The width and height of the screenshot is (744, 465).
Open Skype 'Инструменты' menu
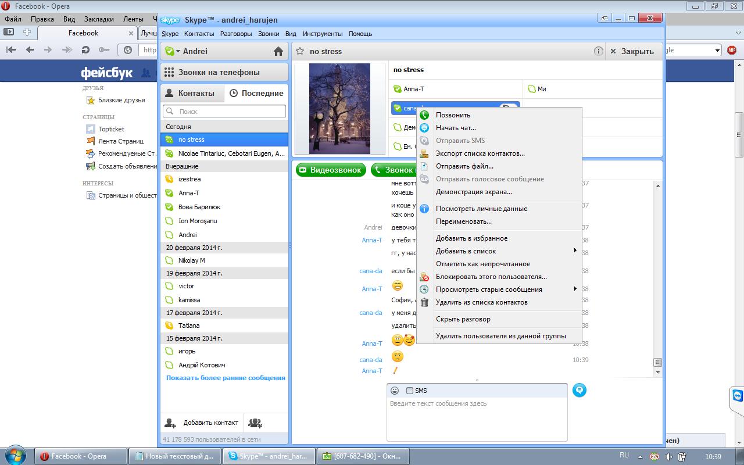click(323, 34)
